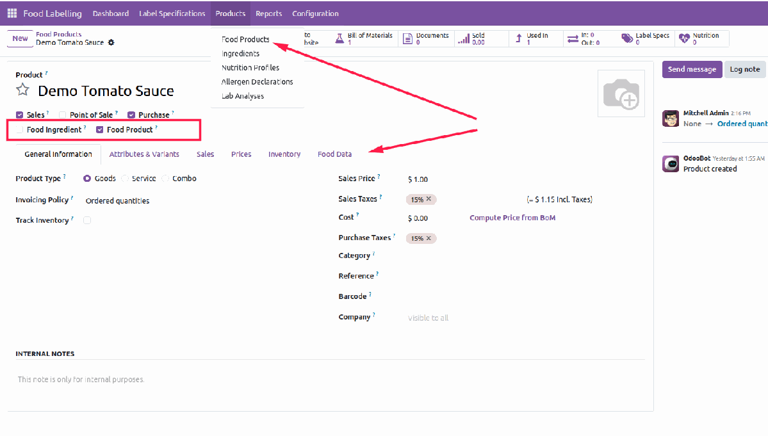Select the Combo product type radio
768x436 pixels.
(165, 179)
